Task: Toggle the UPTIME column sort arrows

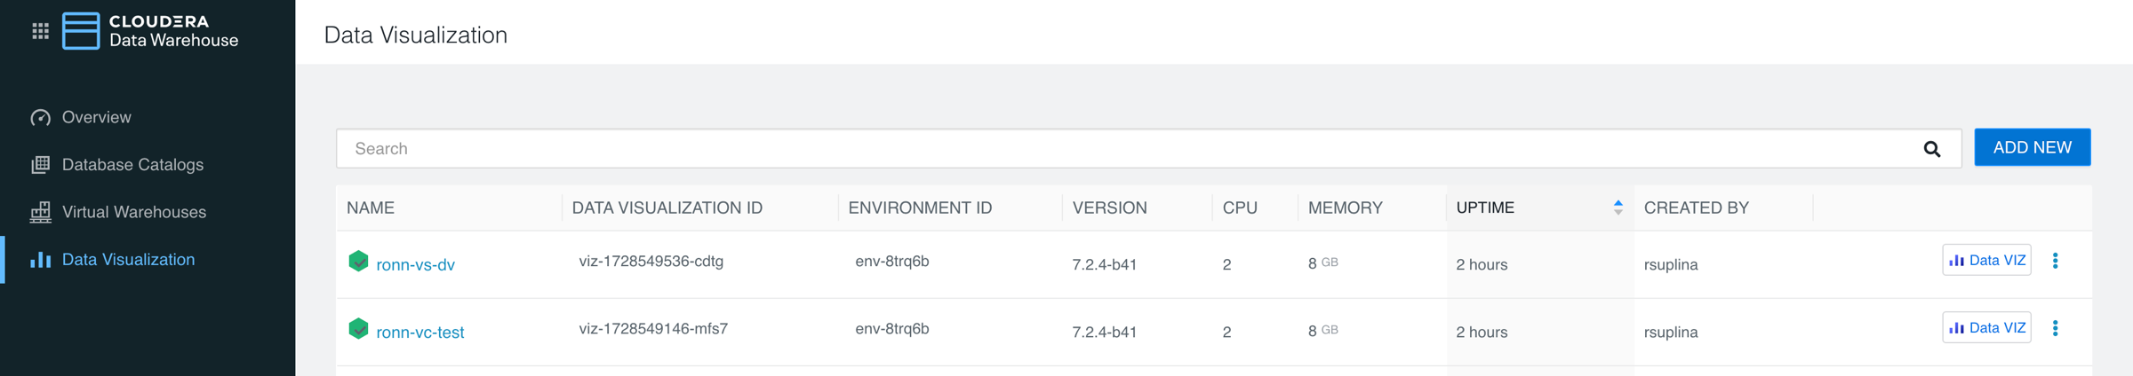Action: click(x=1618, y=208)
